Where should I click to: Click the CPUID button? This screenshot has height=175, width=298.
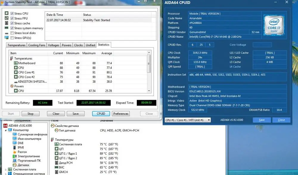[x=101, y=113]
